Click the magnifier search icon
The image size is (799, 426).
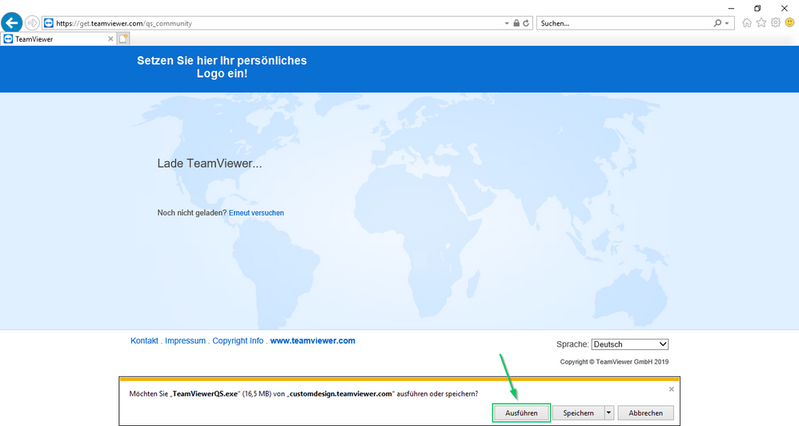point(717,23)
